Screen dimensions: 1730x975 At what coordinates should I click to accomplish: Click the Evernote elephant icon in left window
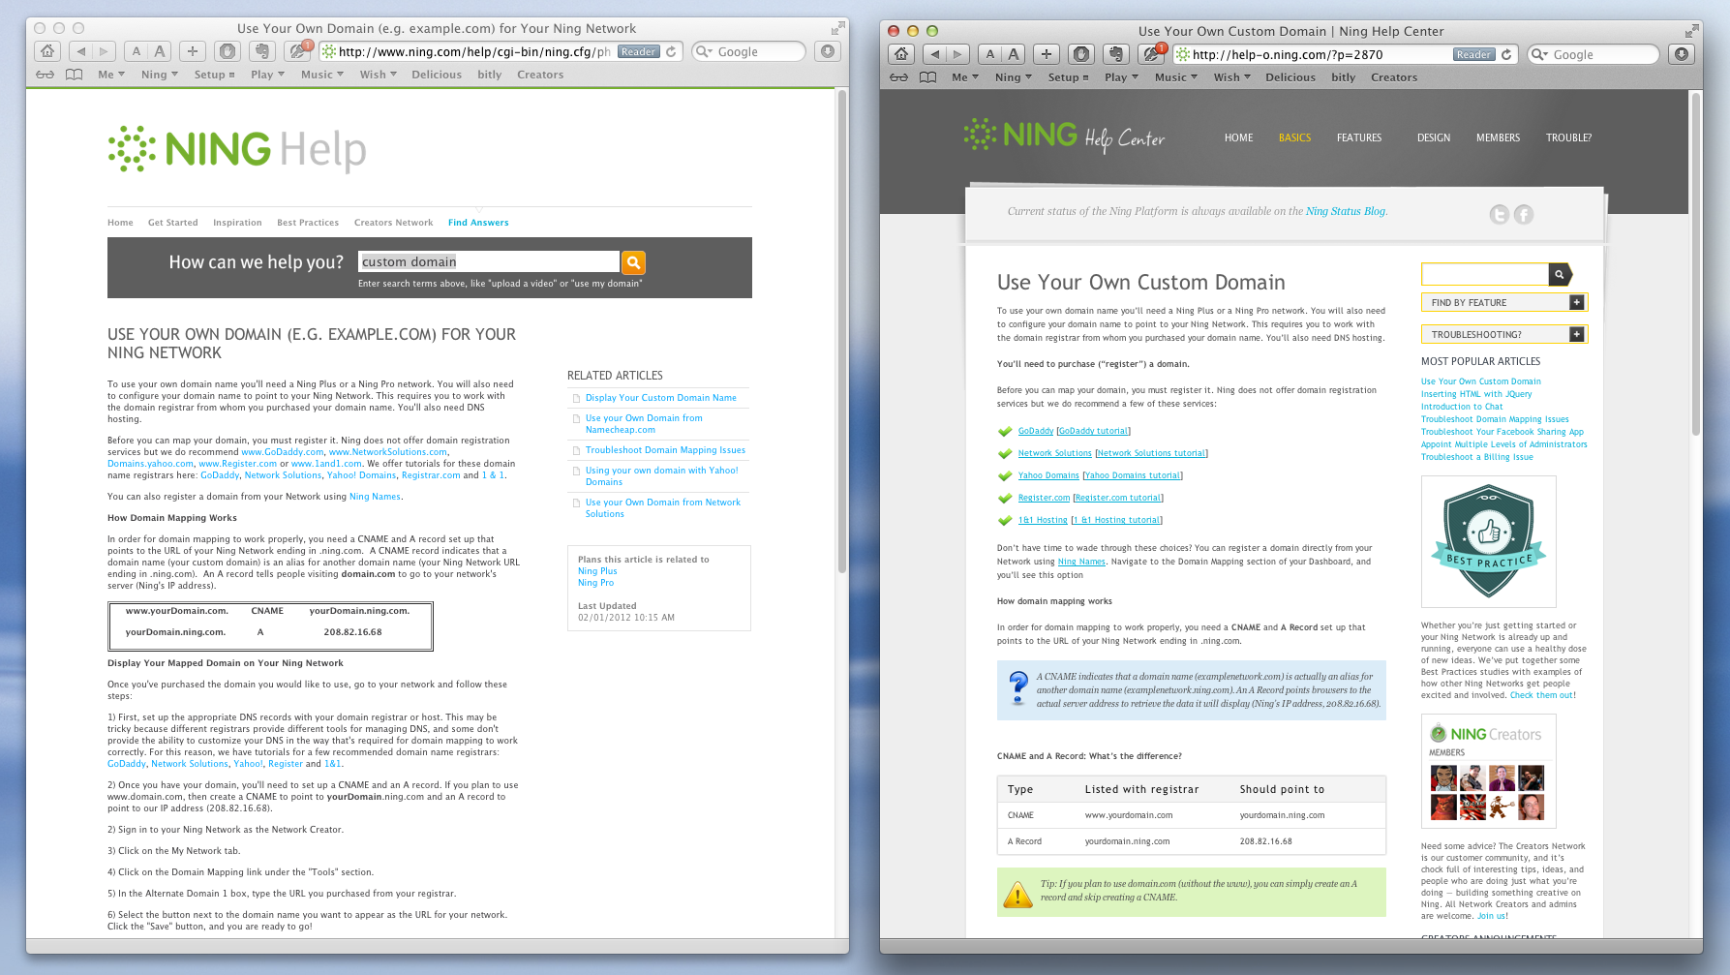click(261, 51)
